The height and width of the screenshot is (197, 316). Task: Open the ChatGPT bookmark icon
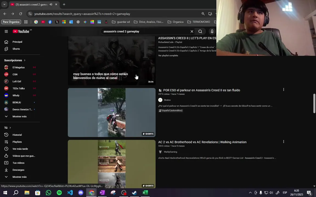pyautogui.click(x=78, y=22)
